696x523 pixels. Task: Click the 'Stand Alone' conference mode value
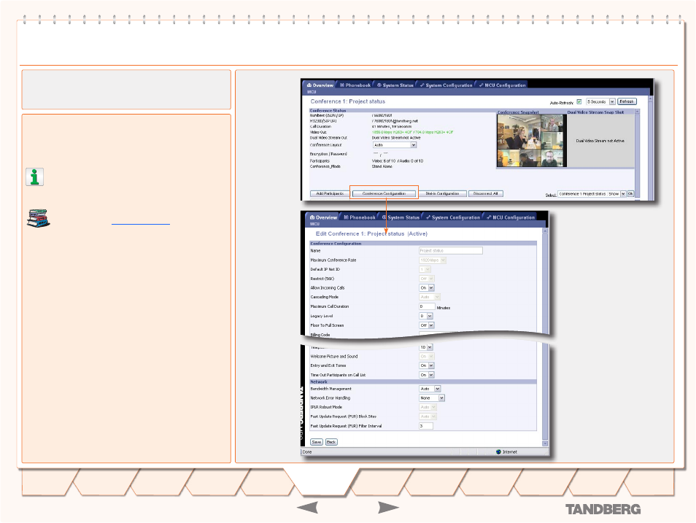382,166
